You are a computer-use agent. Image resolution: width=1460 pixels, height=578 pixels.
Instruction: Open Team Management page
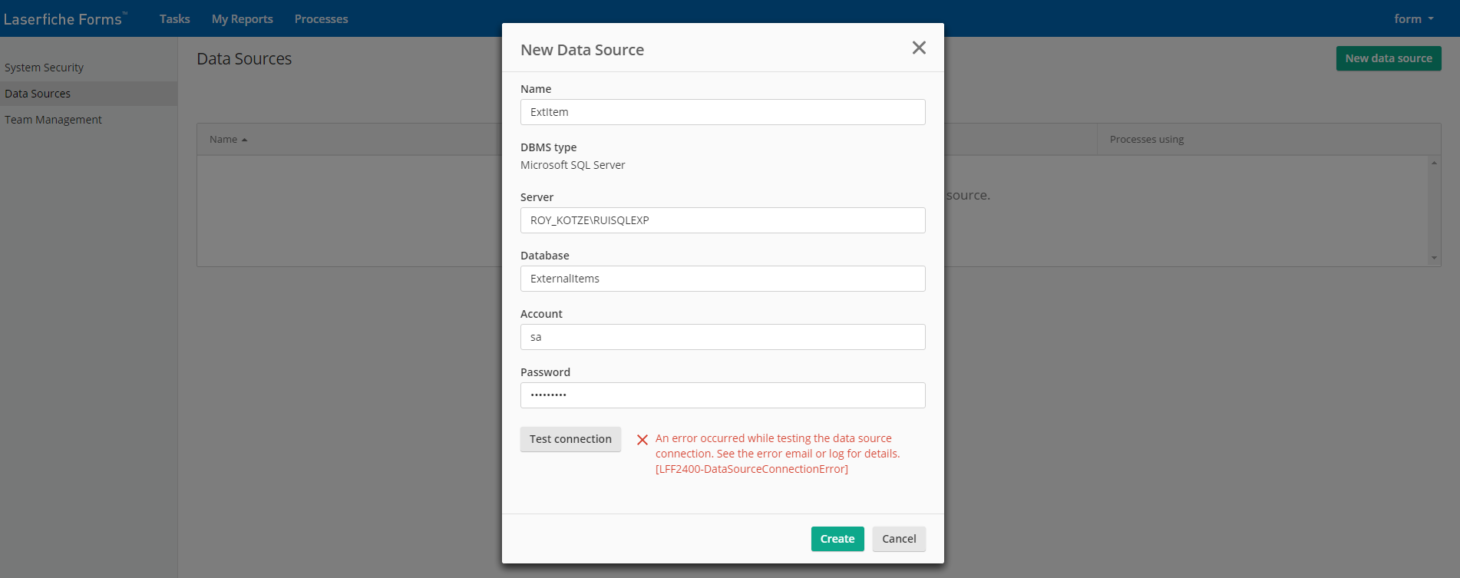pyautogui.click(x=53, y=120)
